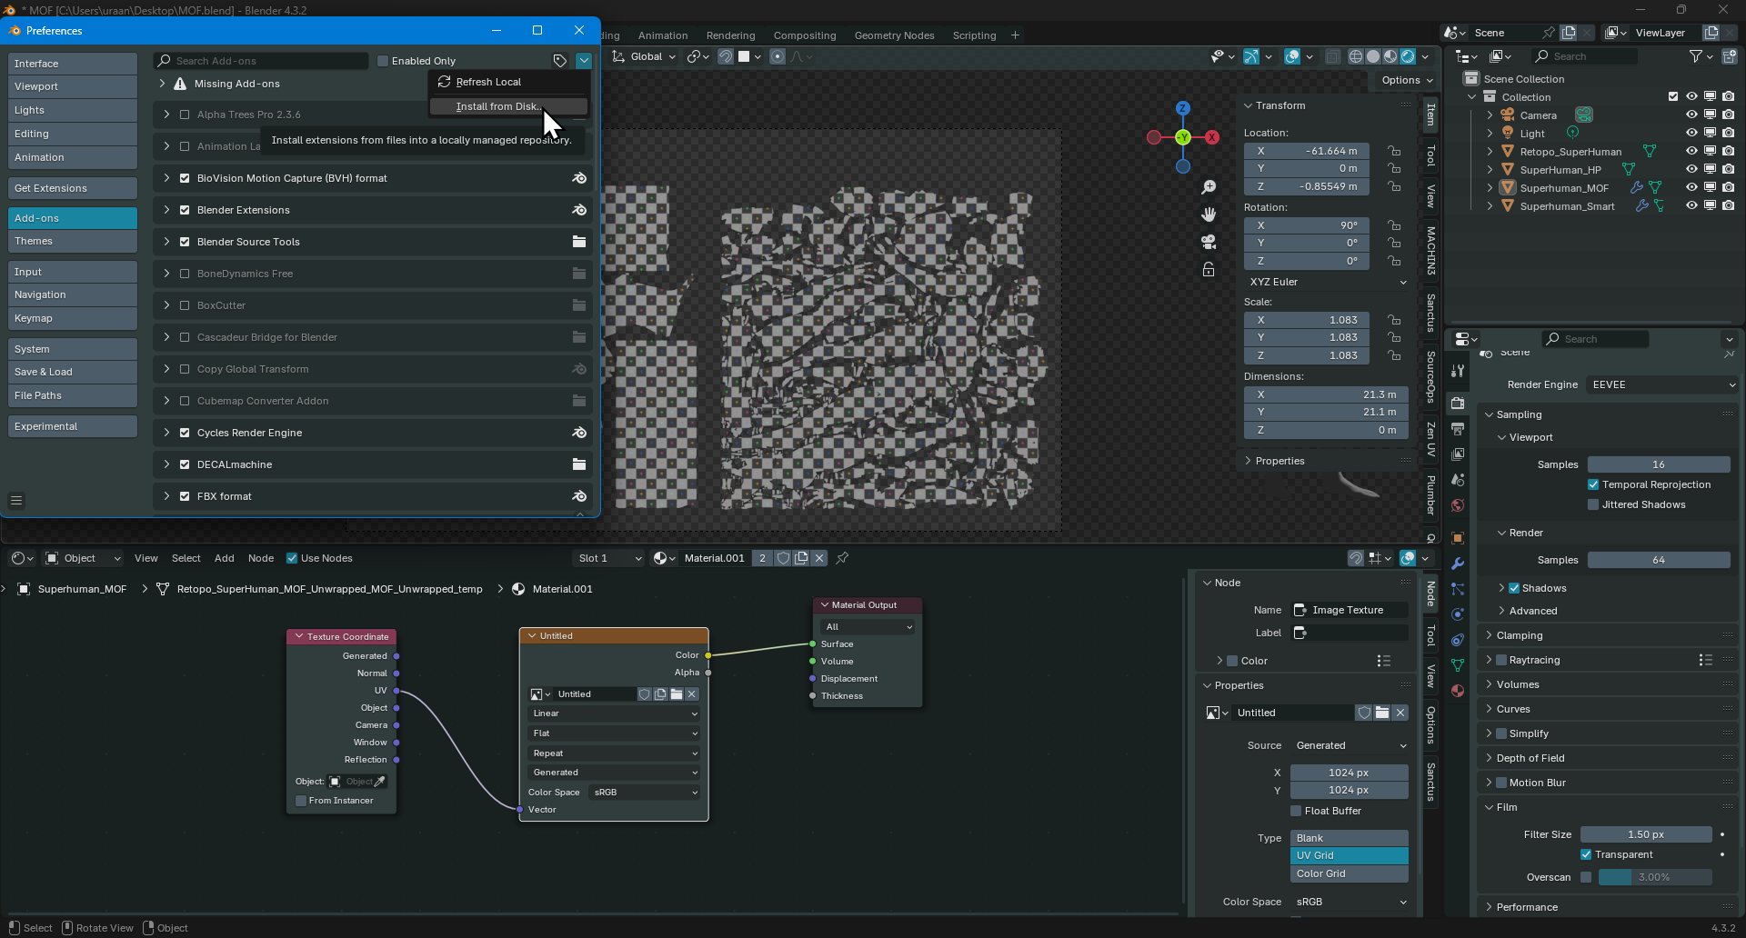Enable the BoxCutter add-on checkbox

[x=185, y=305]
